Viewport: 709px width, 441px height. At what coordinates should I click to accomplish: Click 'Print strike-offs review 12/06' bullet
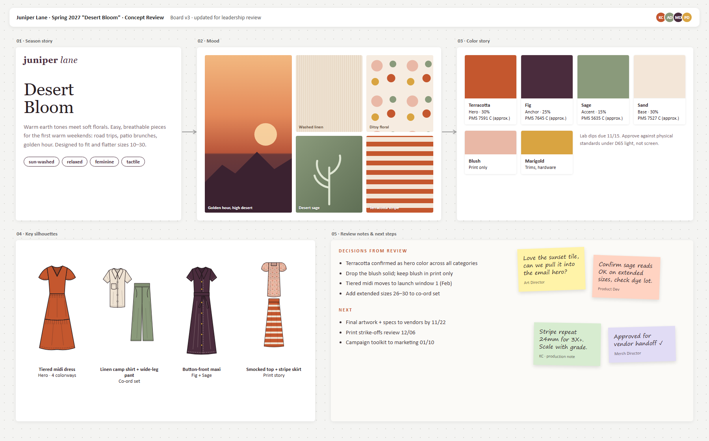click(380, 332)
